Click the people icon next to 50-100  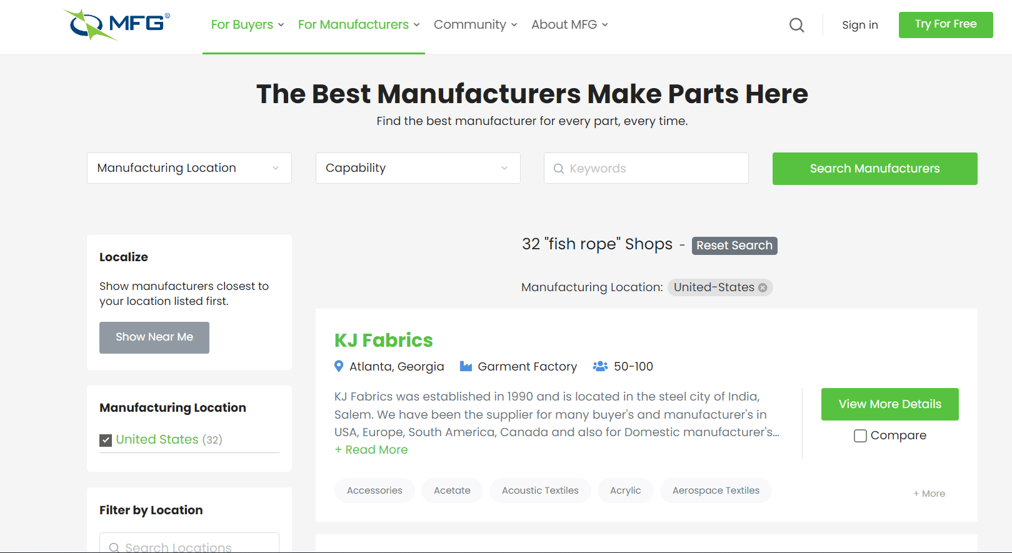click(x=600, y=366)
